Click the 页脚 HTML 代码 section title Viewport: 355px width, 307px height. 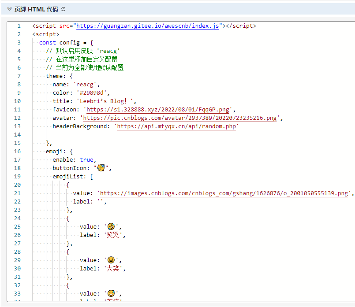click(36, 9)
